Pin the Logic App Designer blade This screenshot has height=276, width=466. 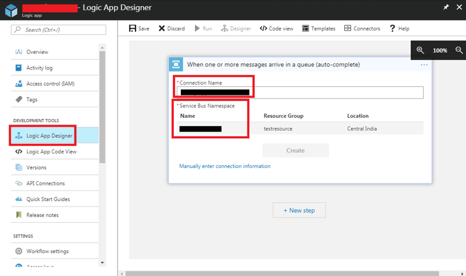coord(445,7)
